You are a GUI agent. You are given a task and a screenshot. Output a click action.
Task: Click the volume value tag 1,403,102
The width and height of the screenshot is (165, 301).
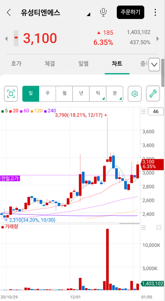pyautogui.click(x=152, y=284)
